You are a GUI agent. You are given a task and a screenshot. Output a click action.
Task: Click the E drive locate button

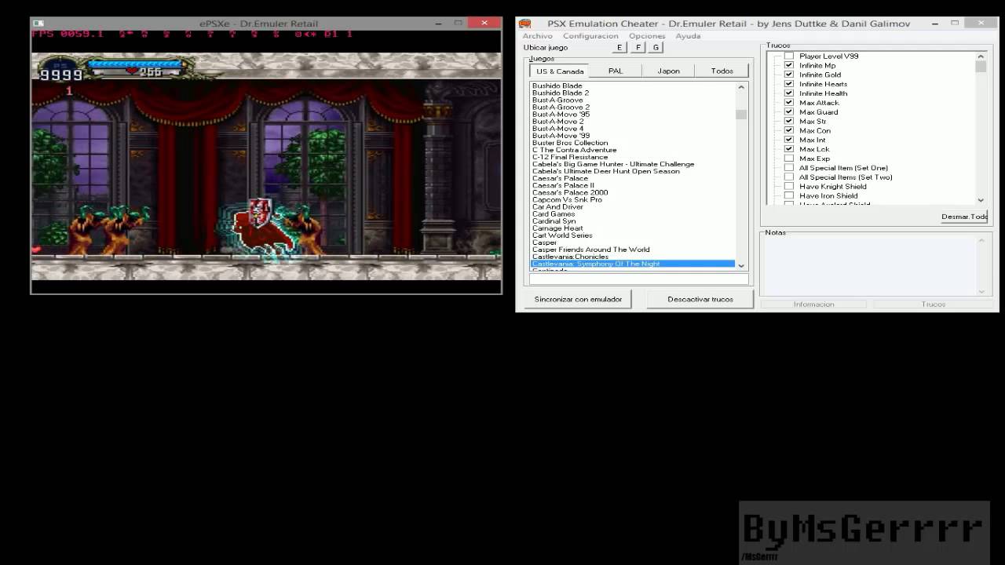(x=619, y=48)
